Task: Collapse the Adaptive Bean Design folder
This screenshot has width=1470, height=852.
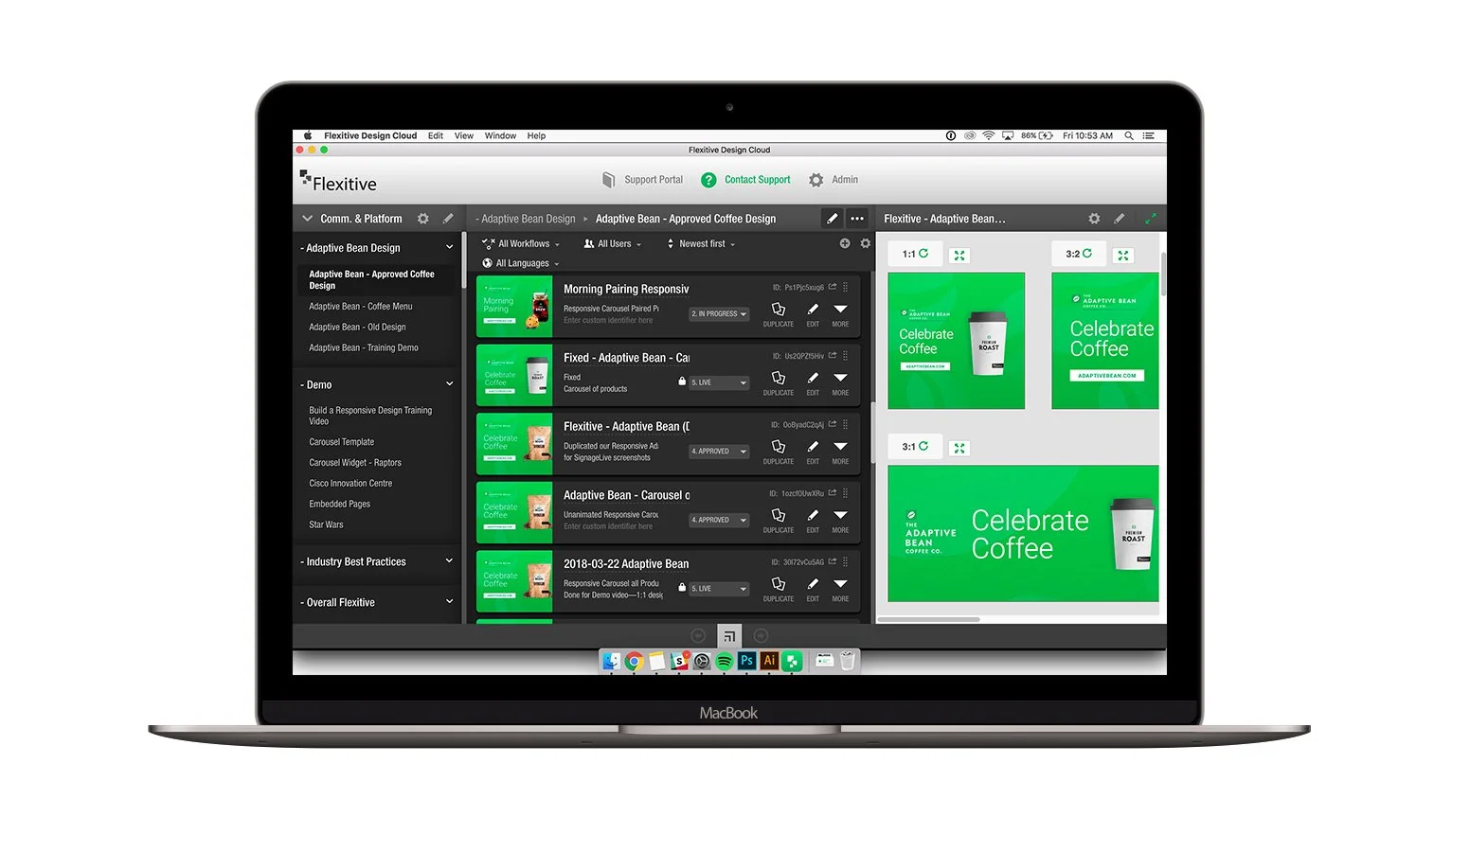Action: (449, 248)
